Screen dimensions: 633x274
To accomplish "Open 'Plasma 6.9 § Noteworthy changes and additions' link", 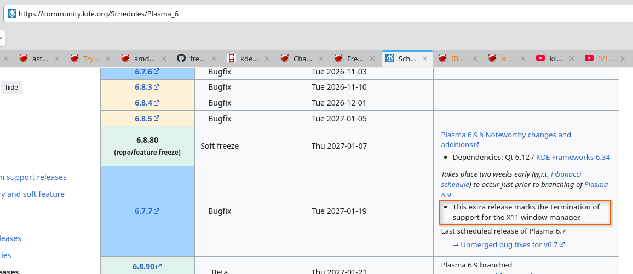I will click(x=506, y=139).
